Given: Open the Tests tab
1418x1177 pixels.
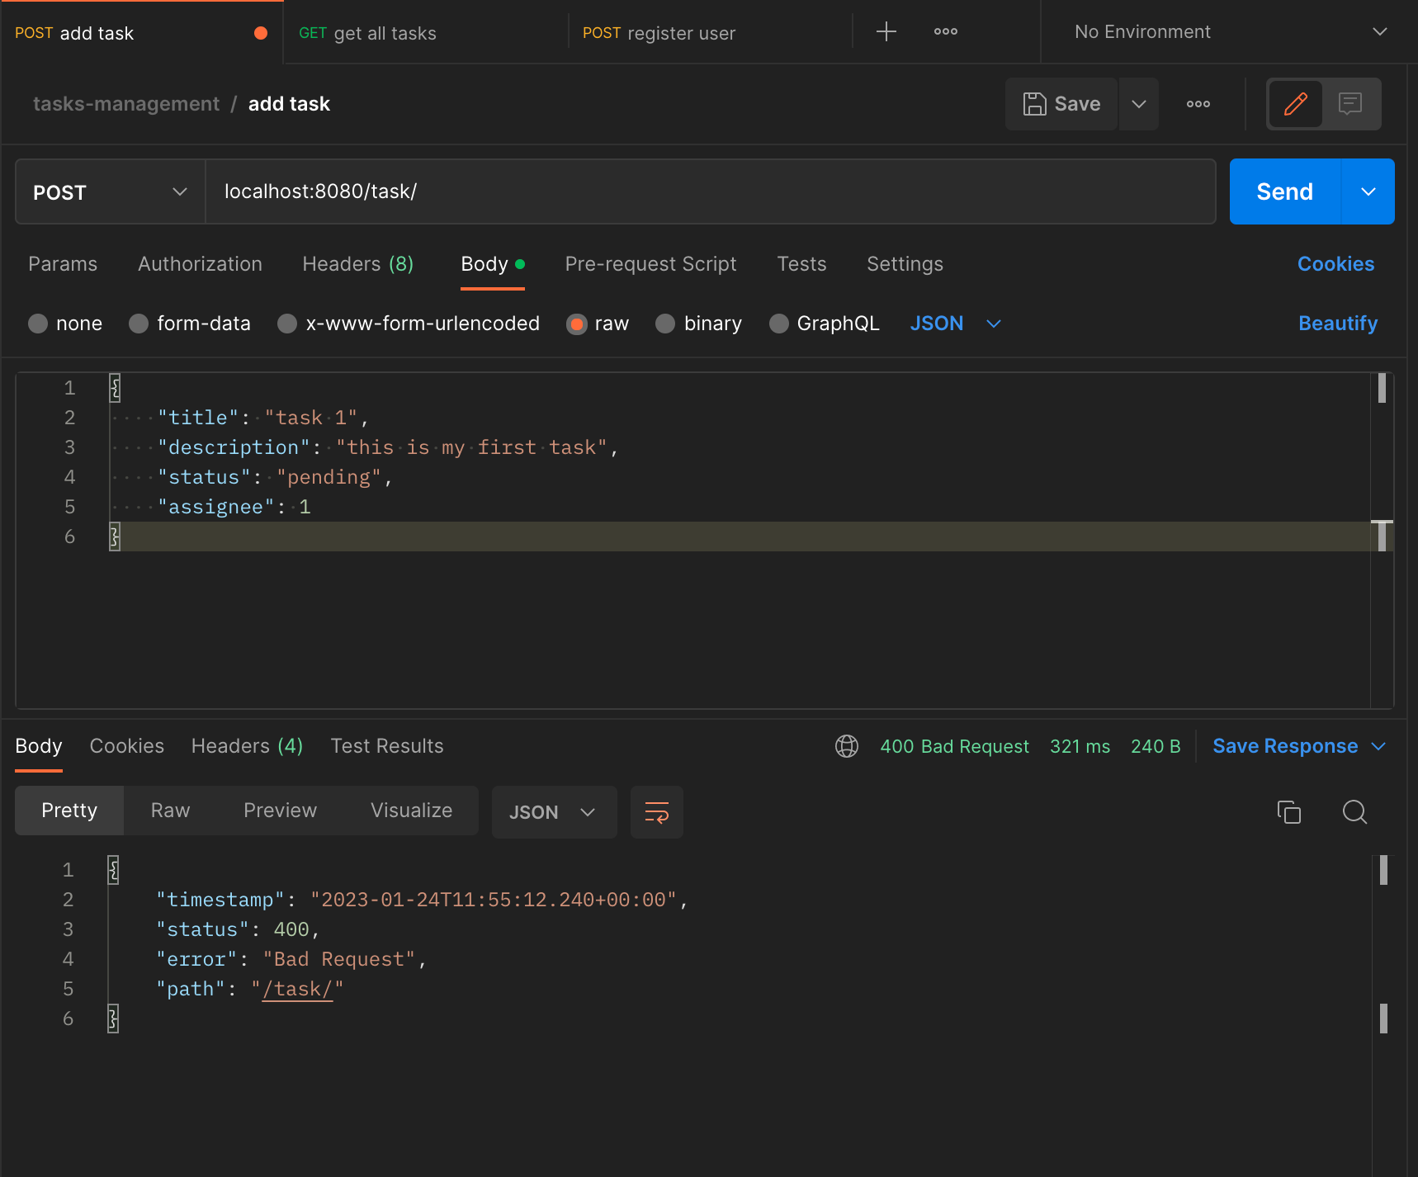Looking at the screenshot, I should click(x=801, y=264).
